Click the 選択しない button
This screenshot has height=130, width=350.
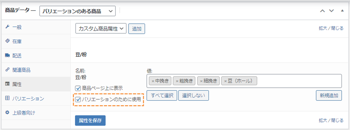(x=193, y=95)
